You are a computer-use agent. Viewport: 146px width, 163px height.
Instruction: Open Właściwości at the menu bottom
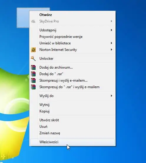[72, 142]
